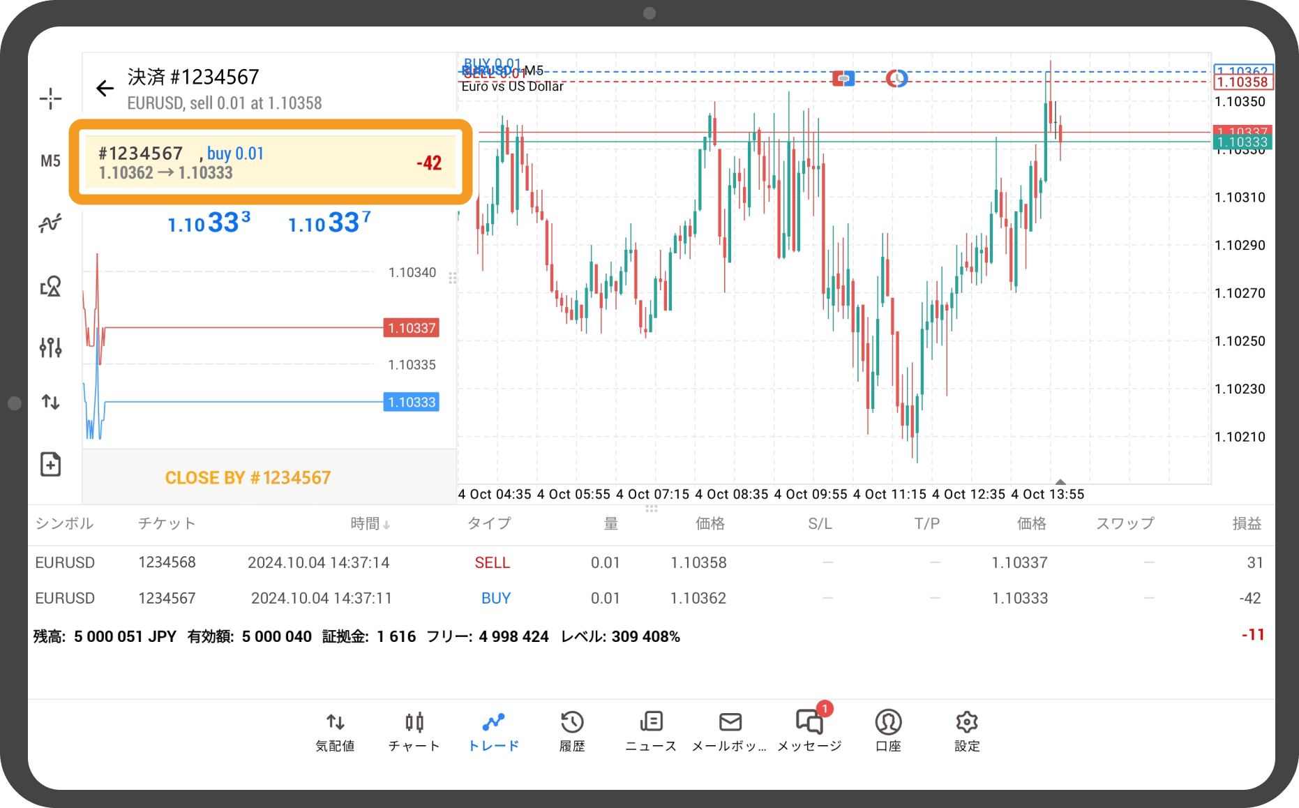The width and height of the screenshot is (1299, 808).
Task: Click the small triangle marker on the time axis
Action: point(1060,481)
